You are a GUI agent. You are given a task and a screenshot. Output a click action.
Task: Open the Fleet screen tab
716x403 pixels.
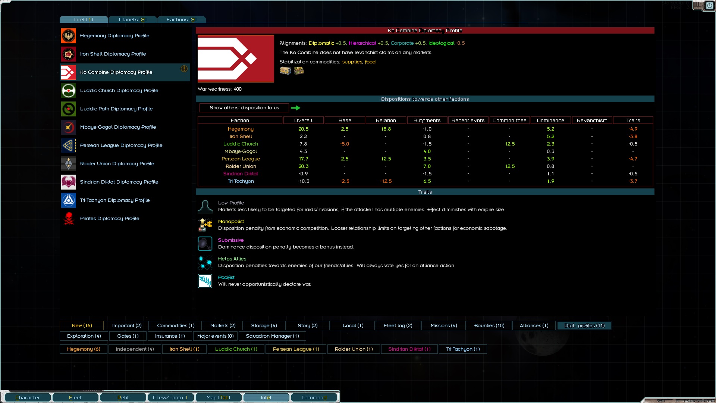point(75,398)
